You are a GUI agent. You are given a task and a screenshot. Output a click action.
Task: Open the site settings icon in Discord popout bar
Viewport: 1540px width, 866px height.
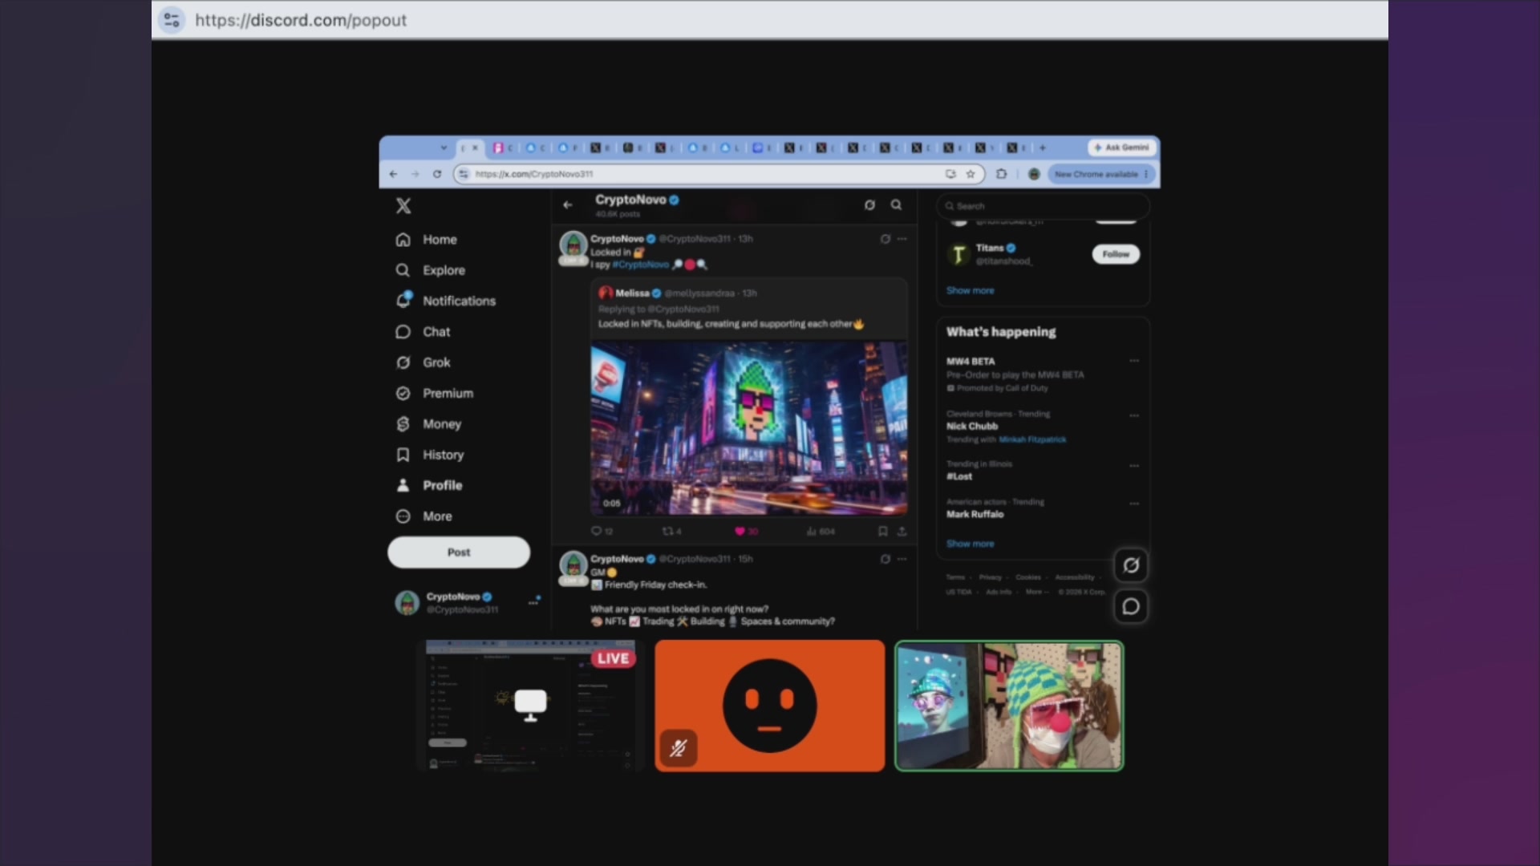click(x=172, y=20)
